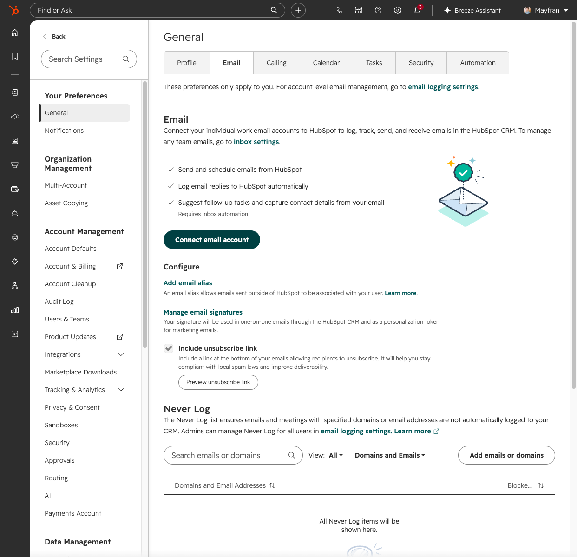The image size is (577, 557).
Task: Open the Settings gear icon
Action: [x=398, y=10]
